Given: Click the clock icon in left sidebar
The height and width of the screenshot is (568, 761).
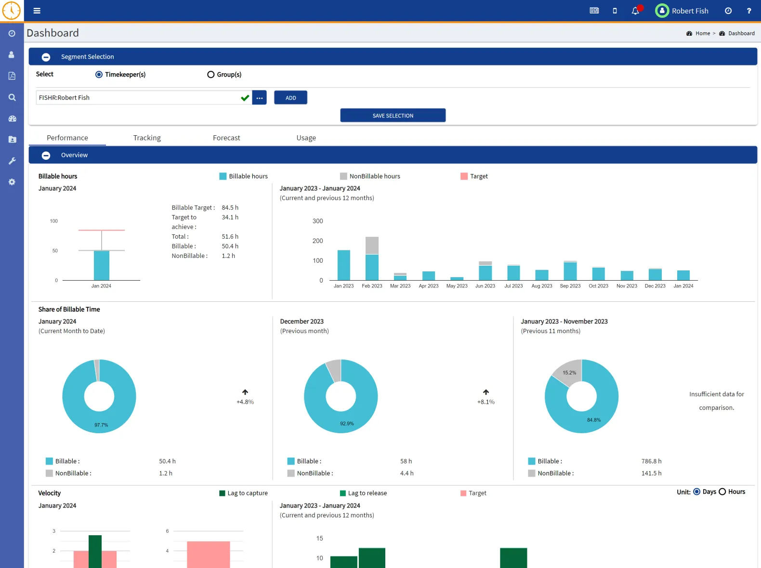Looking at the screenshot, I should (x=12, y=33).
